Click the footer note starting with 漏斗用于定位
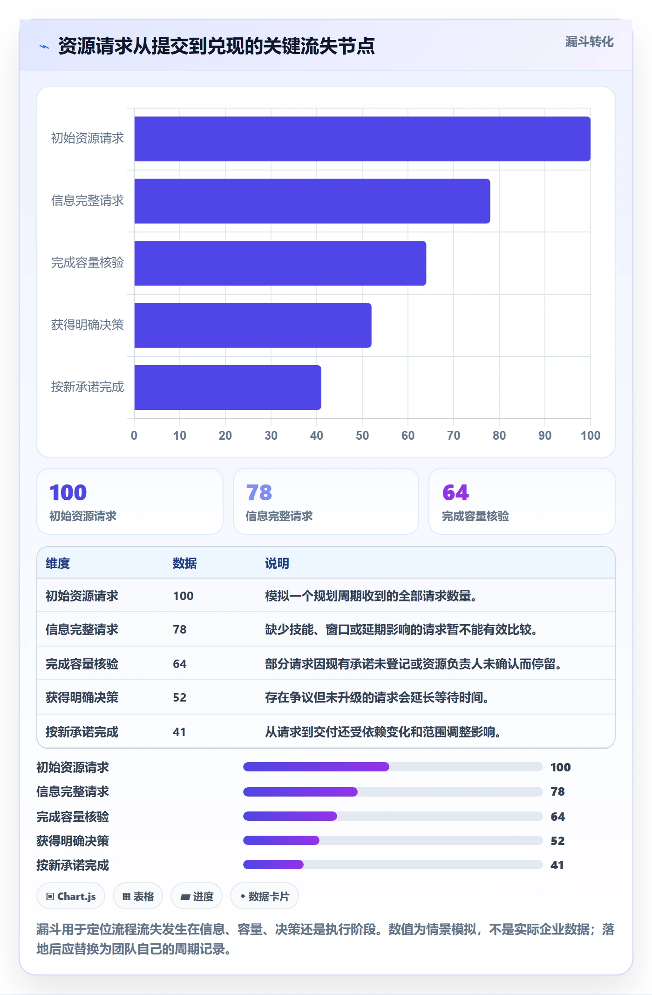The image size is (652, 995). (326, 939)
